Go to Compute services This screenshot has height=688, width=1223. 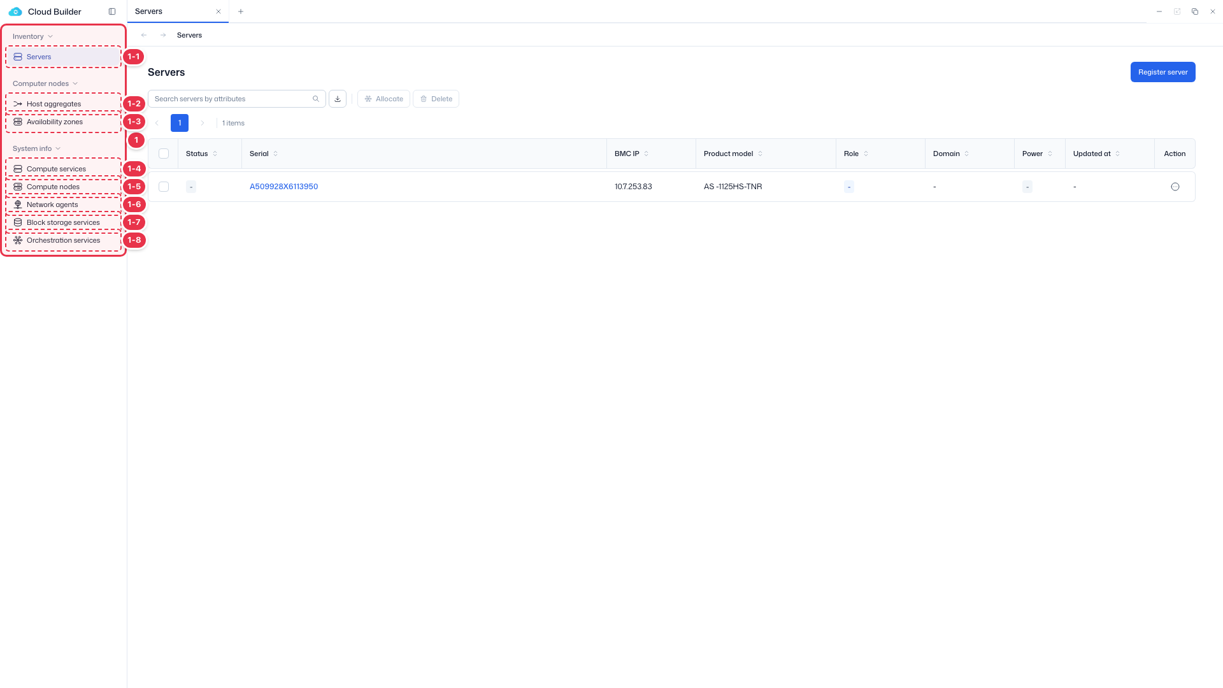click(x=63, y=169)
